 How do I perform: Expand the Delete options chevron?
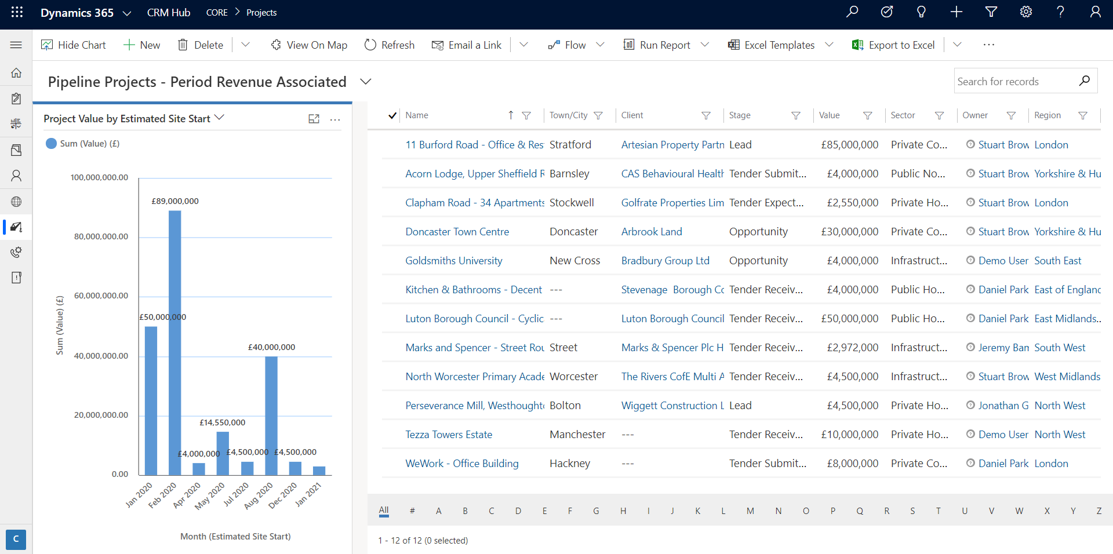click(245, 45)
